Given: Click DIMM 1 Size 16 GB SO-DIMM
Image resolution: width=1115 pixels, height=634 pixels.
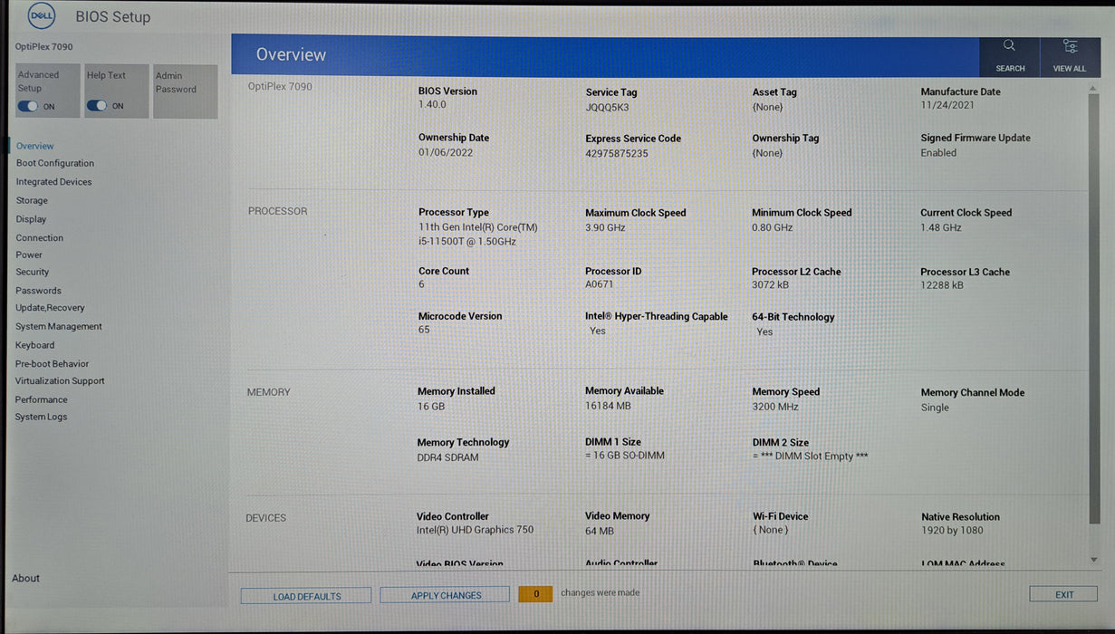Looking at the screenshot, I should 625,456.
